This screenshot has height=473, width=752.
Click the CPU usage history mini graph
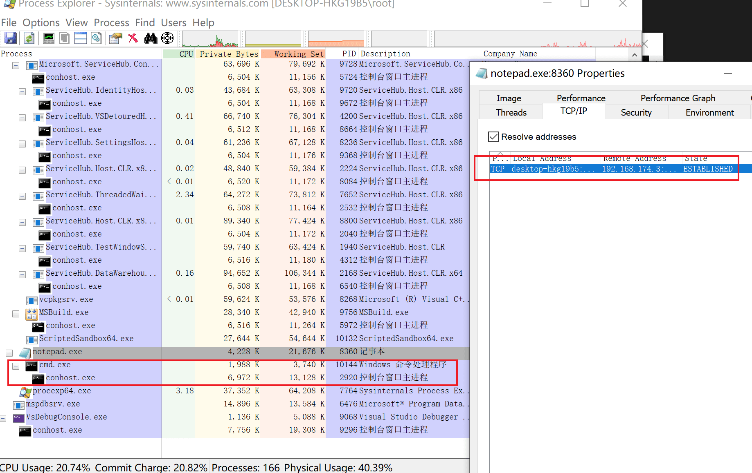coord(210,39)
